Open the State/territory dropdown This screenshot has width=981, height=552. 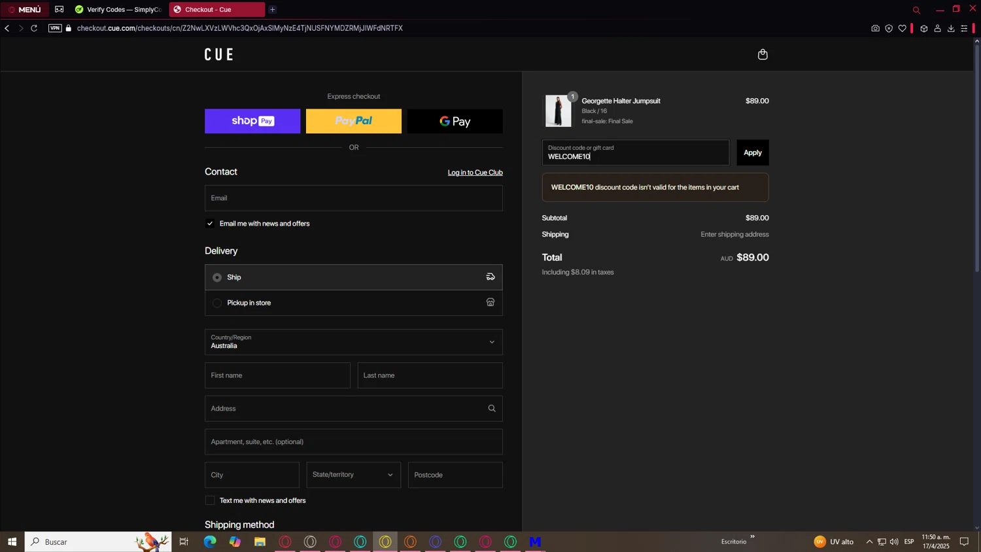[x=354, y=475]
